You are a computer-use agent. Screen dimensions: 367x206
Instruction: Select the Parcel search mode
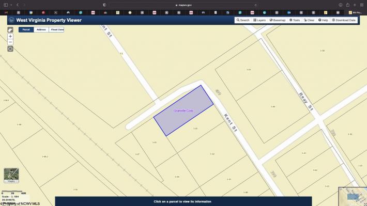(x=26, y=30)
